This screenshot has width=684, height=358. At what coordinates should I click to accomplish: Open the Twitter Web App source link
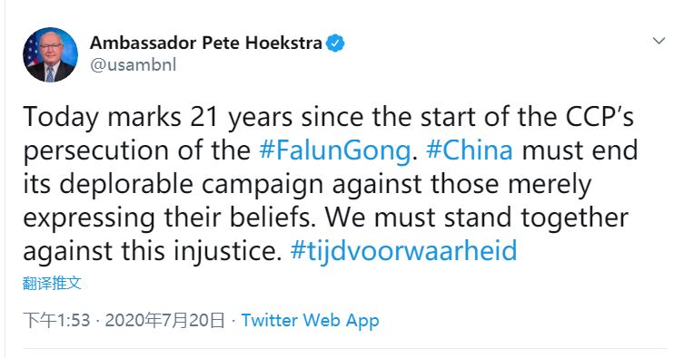click(310, 321)
